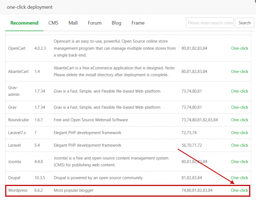Select the AbanteCart name cell

pyautogui.click(x=18, y=71)
